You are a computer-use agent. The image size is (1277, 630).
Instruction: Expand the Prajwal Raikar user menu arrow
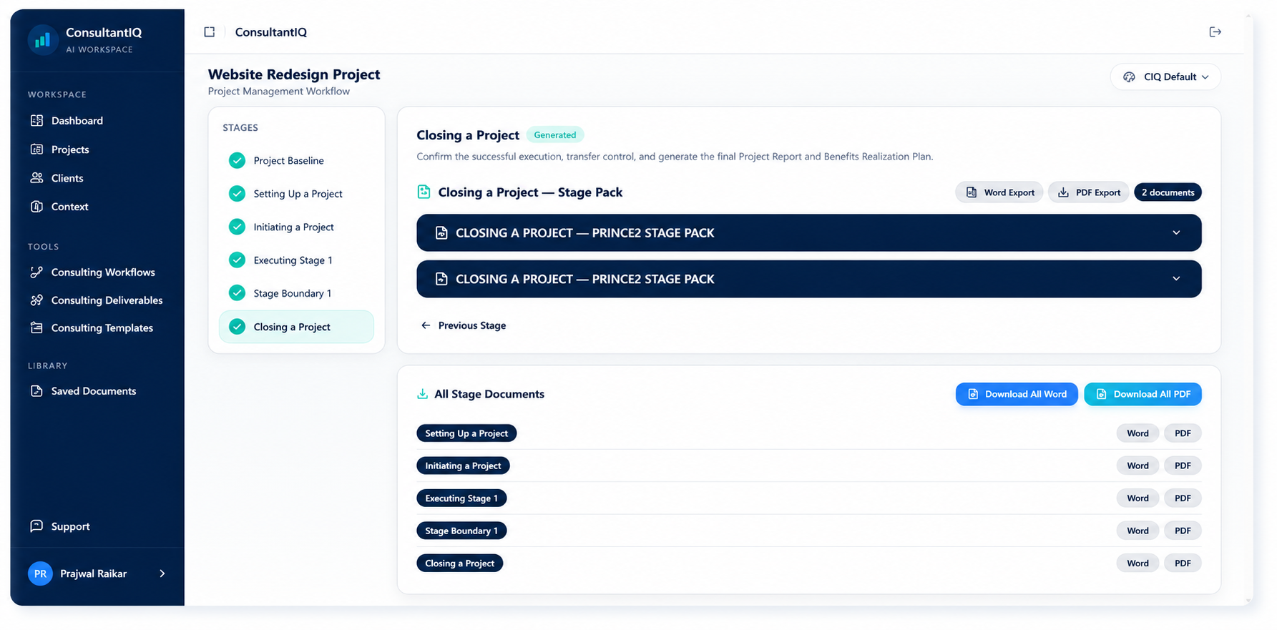pos(162,574)
